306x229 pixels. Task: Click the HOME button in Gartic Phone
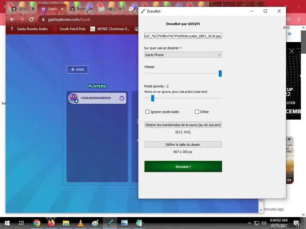(77, 69)
